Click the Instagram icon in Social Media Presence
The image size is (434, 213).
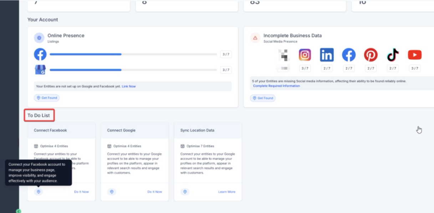point(305,55)
